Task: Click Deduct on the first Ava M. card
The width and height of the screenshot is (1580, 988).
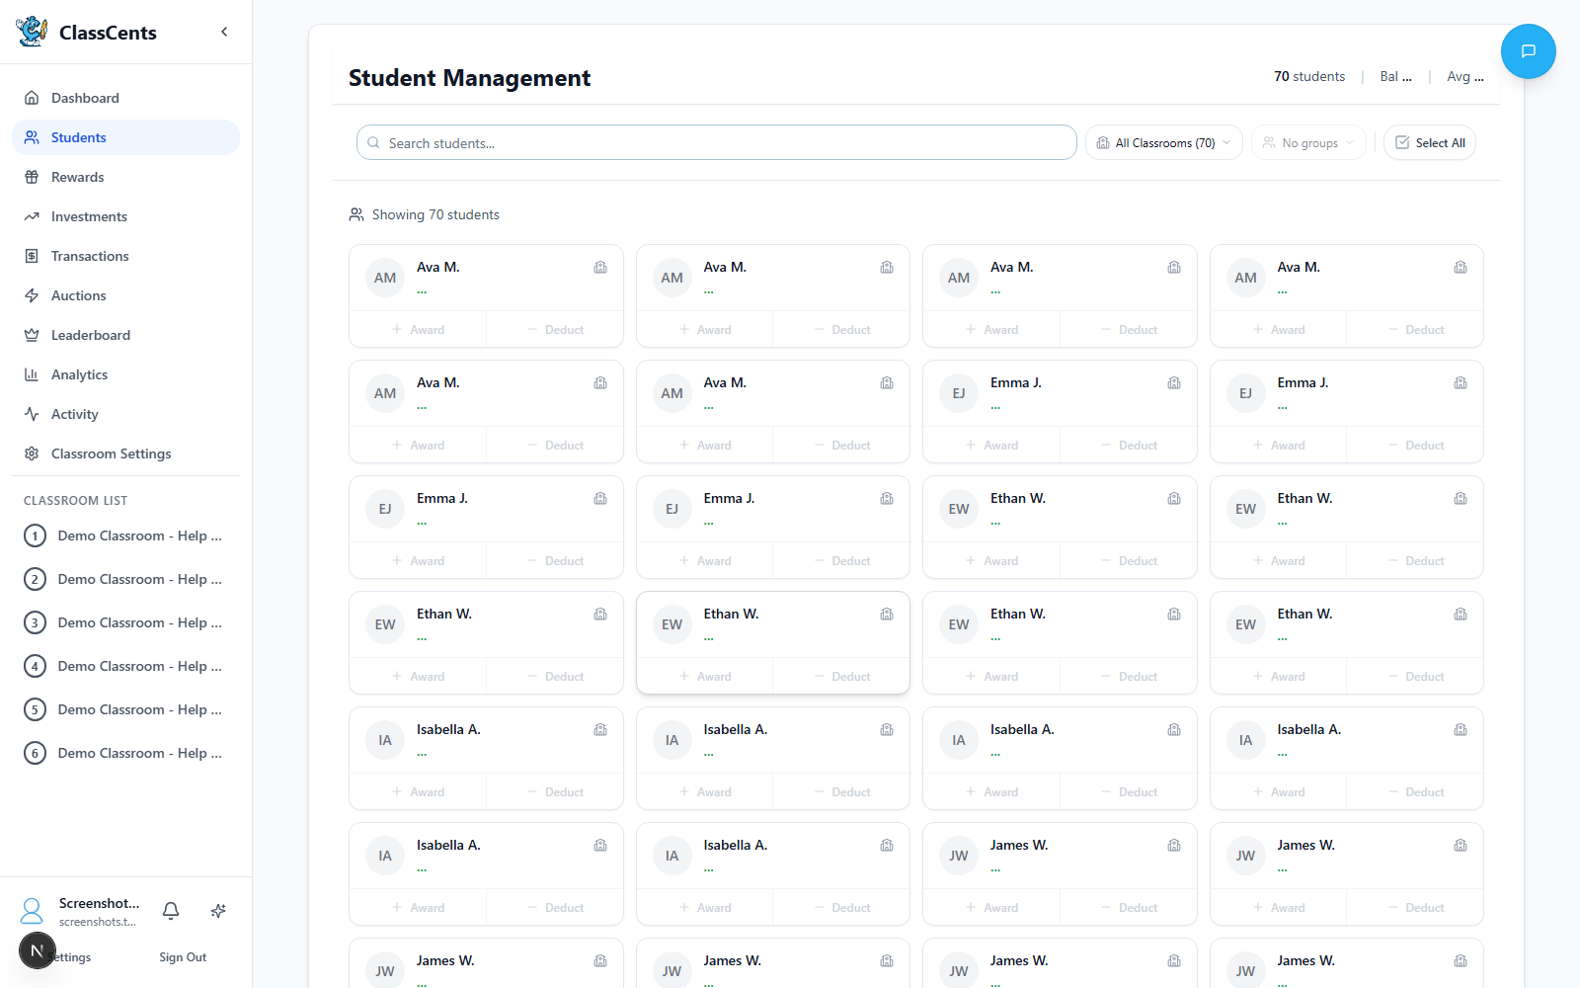Action: pyautogui.click(x=555, y=330)
